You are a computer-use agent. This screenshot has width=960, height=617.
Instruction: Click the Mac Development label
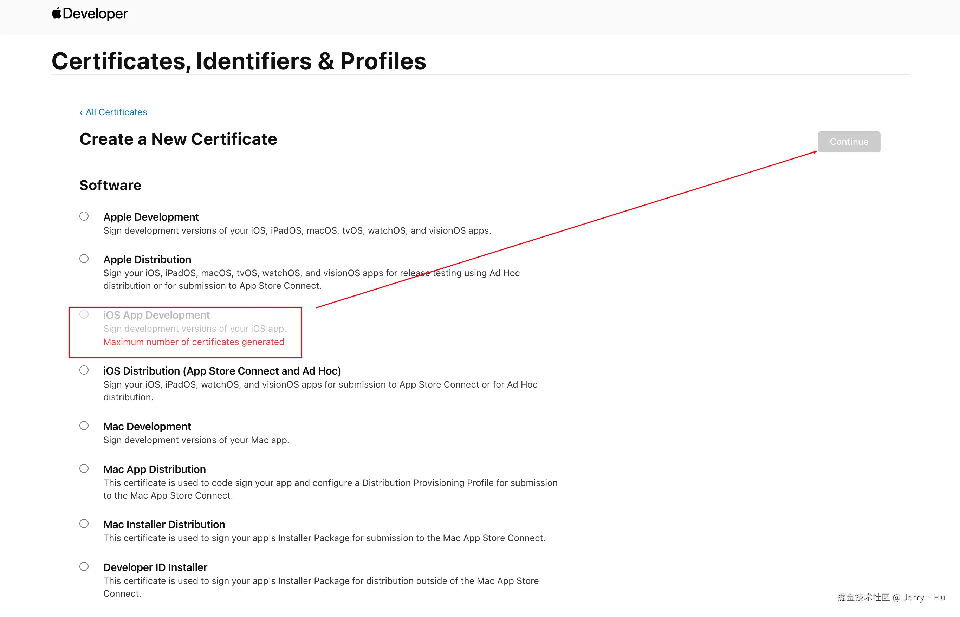coord(147,426)
